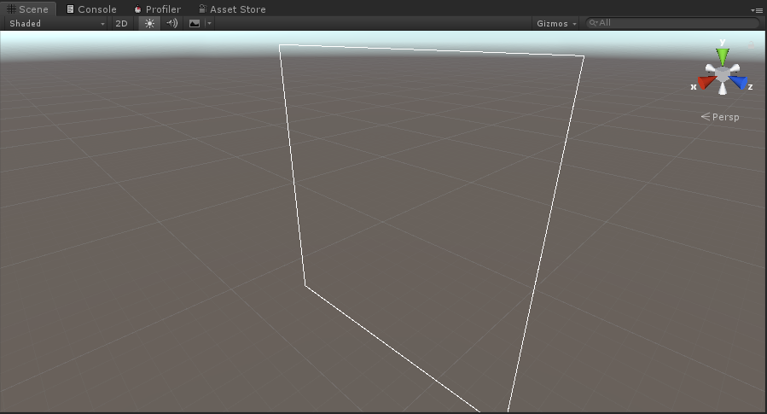The image size is (767, 414).
Task: Open the Shaded draw mode dropdown
Action: pos(57,24)
